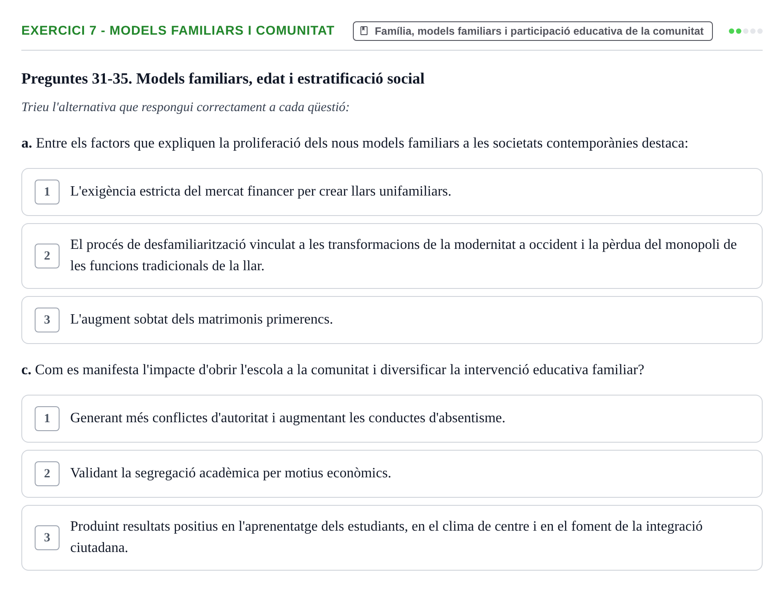Select answer 'L'exigència estricta del mercat financer'
Screen dimensions: 784x600
392,192
